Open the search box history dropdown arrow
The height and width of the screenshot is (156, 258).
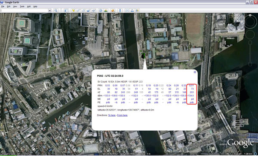click(x=50, y=10)
